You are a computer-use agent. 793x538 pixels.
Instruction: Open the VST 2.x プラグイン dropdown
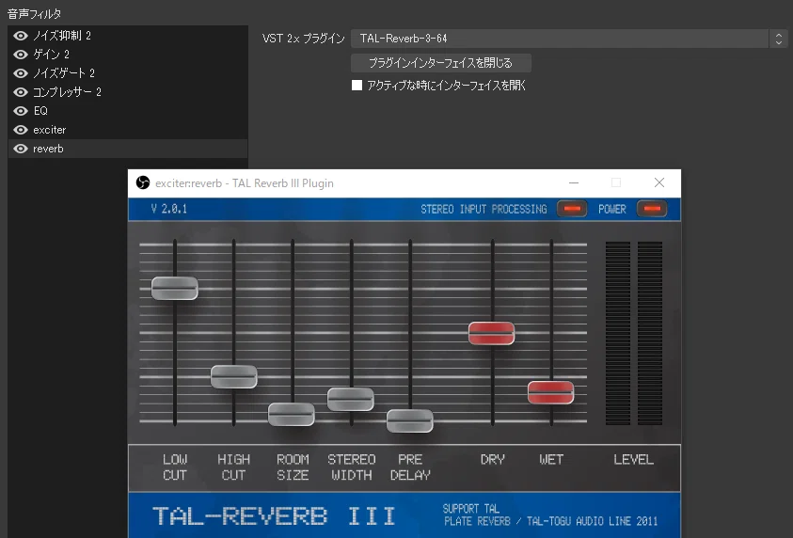pyautogui.click(x=569, y=39)
